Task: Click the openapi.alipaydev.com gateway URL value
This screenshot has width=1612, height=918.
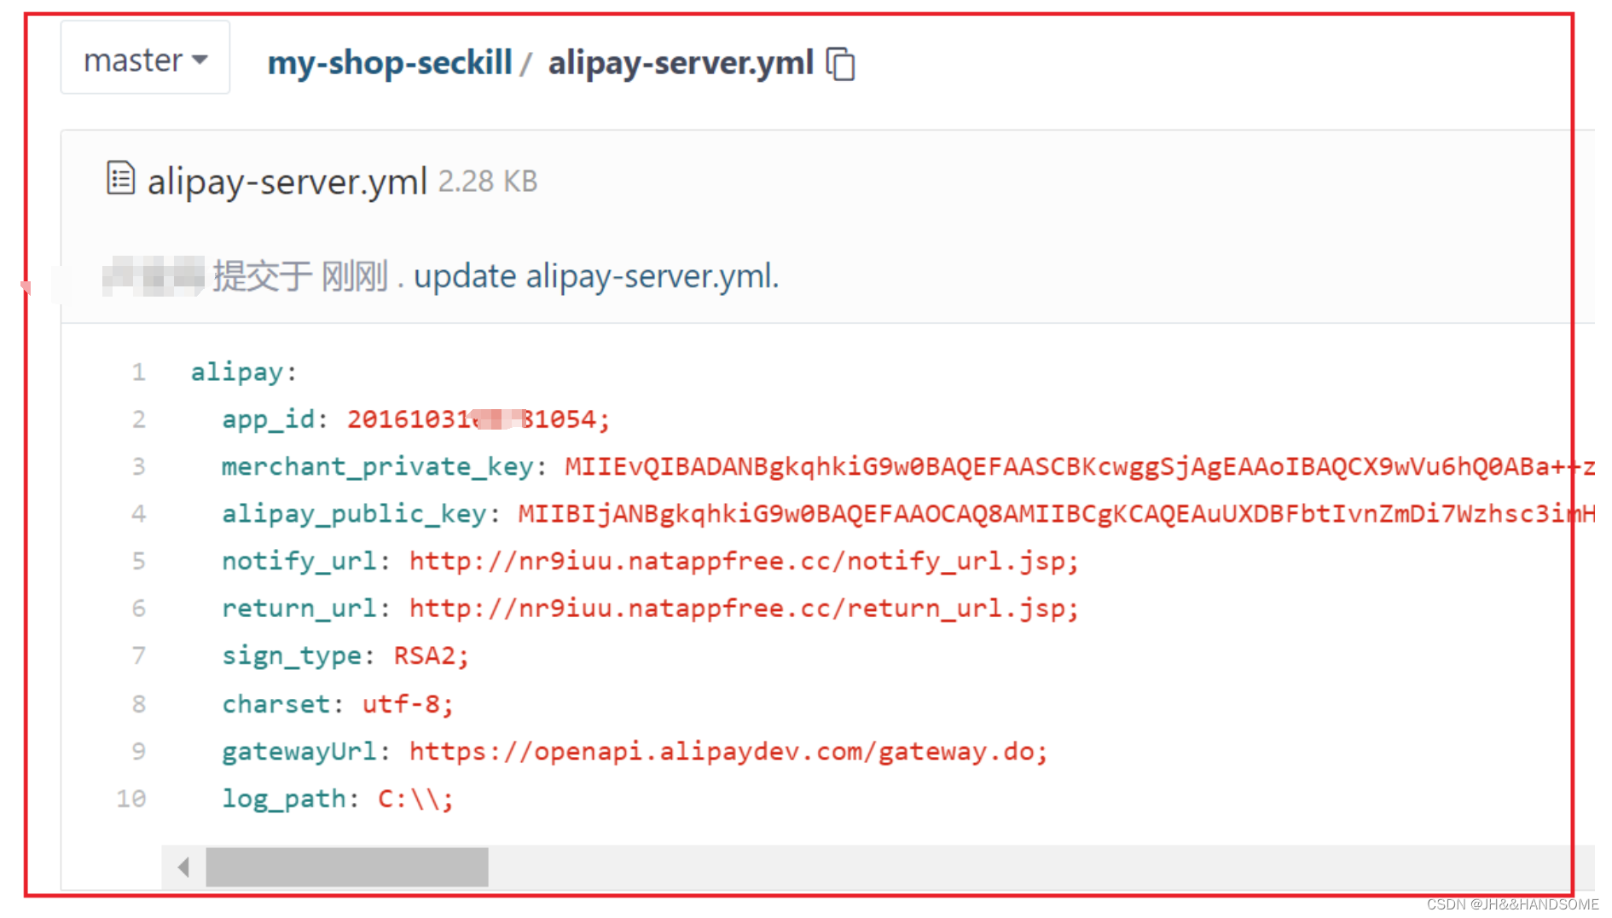Action: [728, 752]
